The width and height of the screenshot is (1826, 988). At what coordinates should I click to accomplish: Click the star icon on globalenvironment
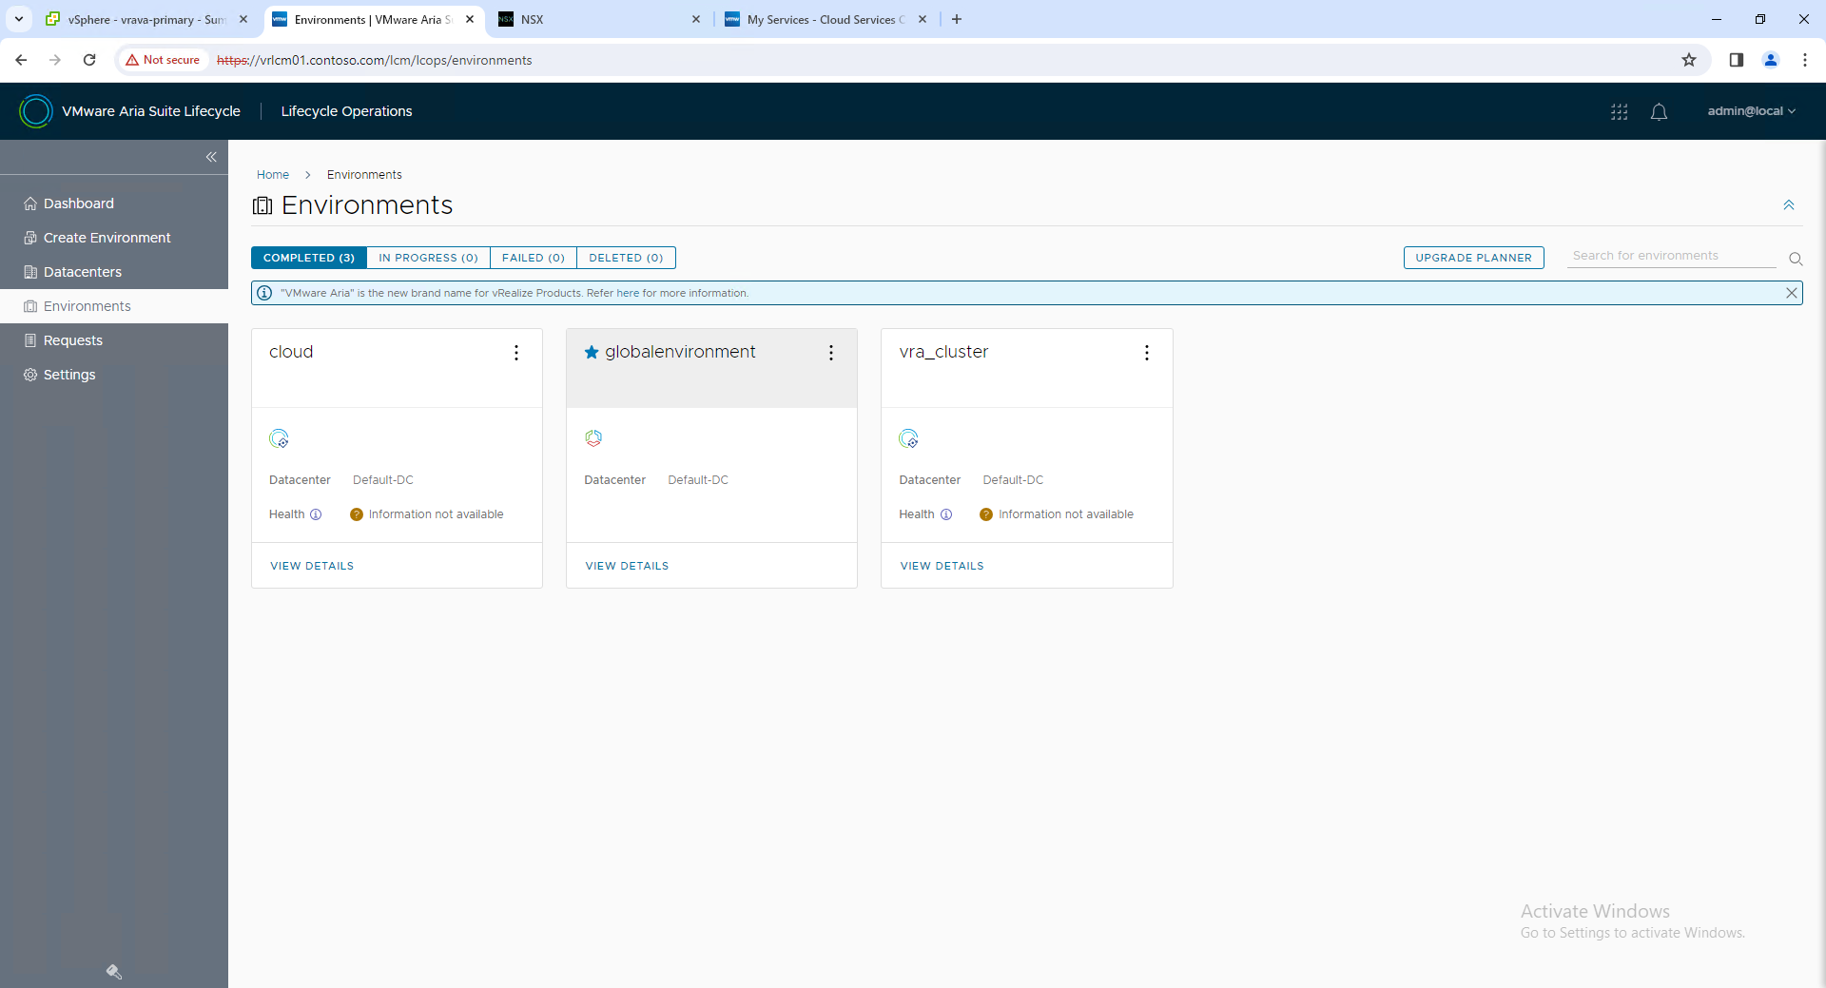[x=592, y=352]
